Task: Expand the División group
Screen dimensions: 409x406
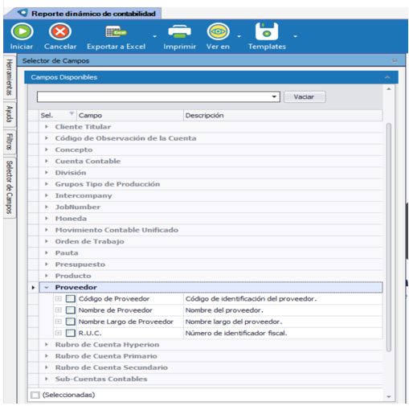Action: 47,173
